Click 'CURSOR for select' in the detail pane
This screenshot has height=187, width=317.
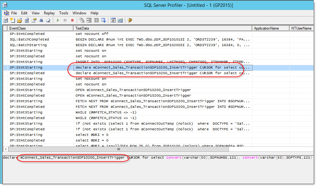click(145, 157)
